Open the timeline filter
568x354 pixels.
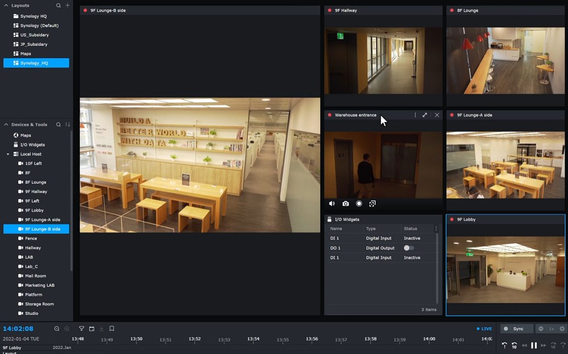pos(81,328)
